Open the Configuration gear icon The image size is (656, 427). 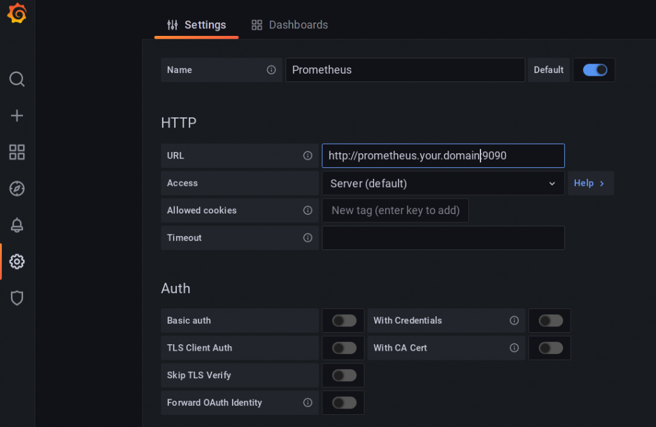point(17,262)
